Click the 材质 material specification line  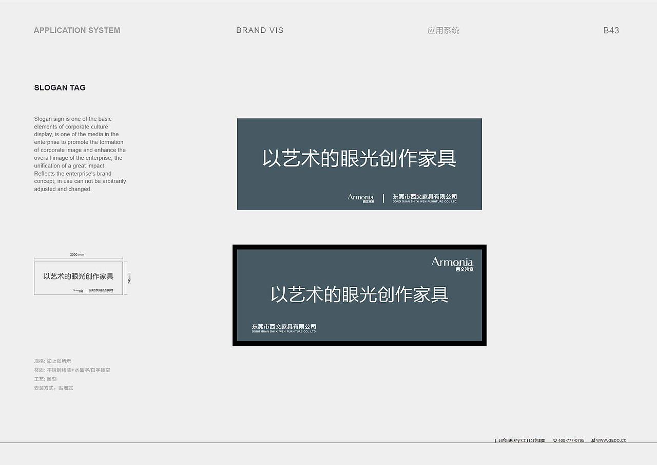tap(72, 370)
